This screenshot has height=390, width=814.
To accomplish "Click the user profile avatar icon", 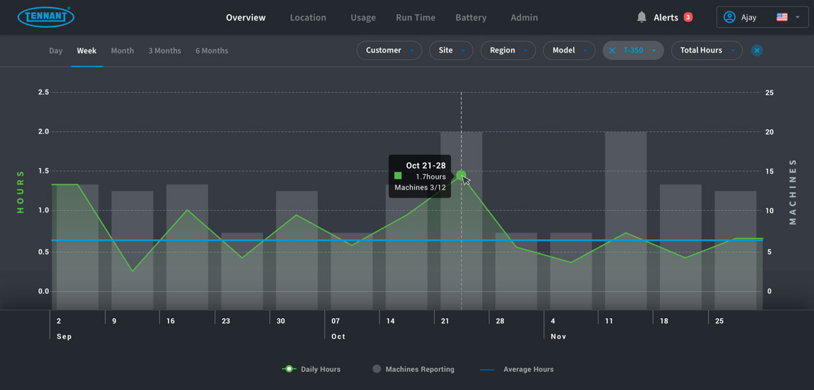I will tap(729, 17).
